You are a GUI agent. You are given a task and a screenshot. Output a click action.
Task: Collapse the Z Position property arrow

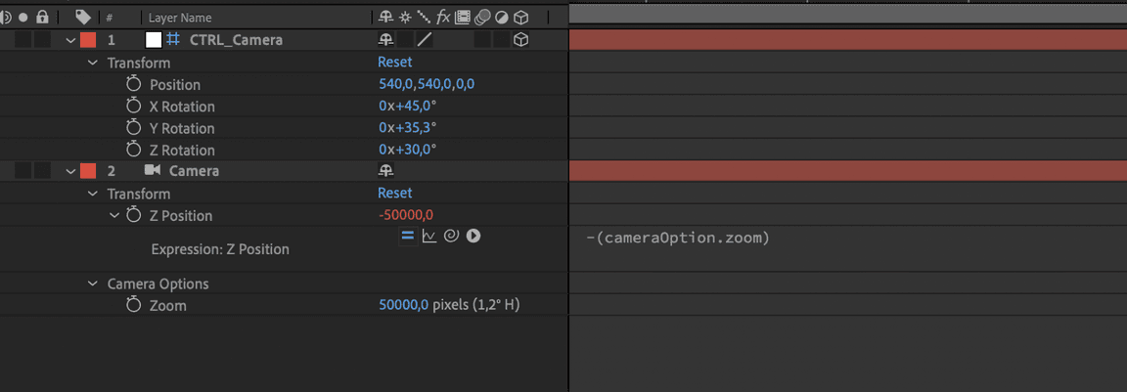[x=115, y=215]
